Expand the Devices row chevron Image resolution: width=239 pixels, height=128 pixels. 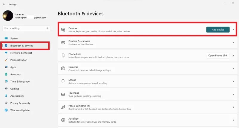point(233,30)
